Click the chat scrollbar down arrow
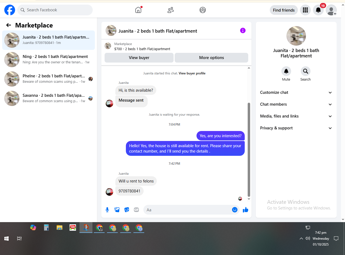 pyautogui.click(x=249, y=199)
